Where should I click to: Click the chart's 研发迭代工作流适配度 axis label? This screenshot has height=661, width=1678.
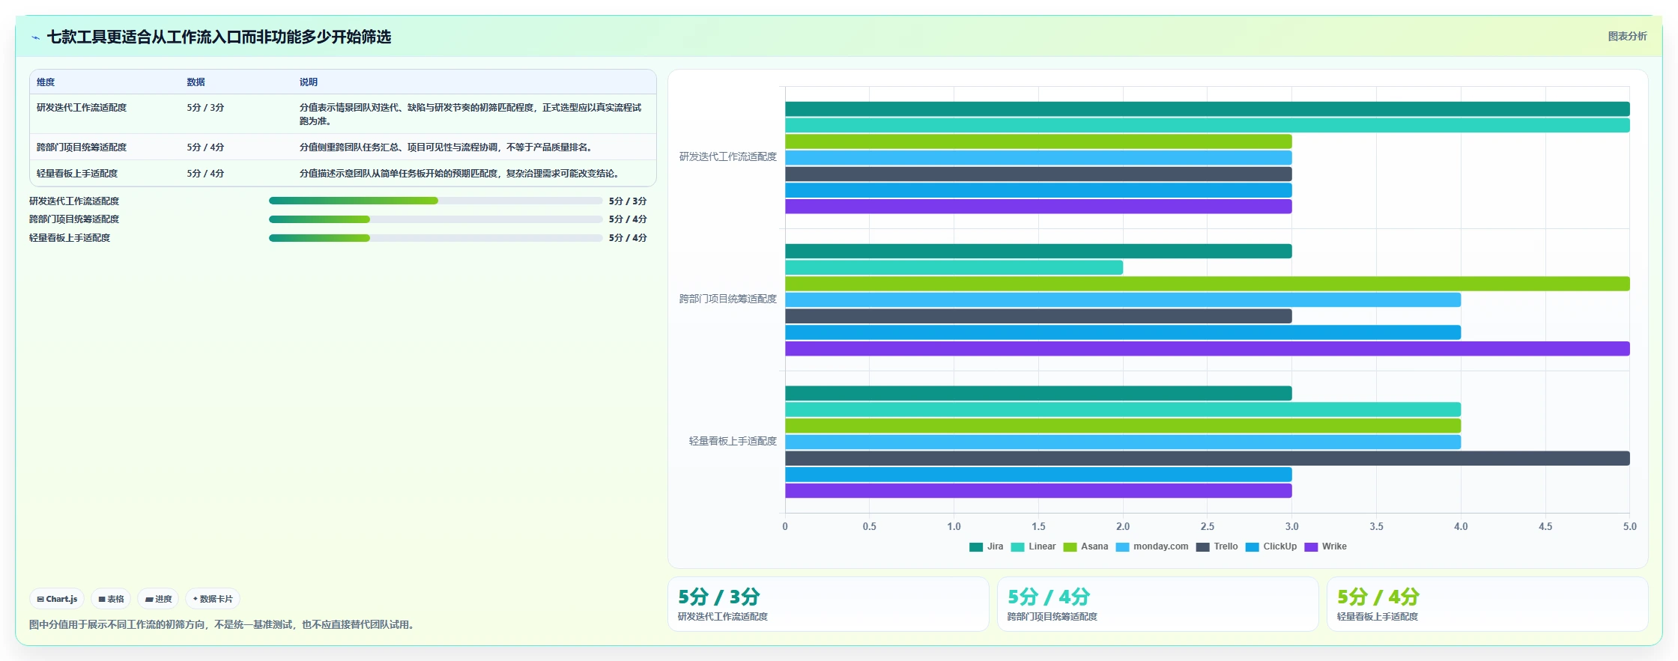tap(727, 156)
